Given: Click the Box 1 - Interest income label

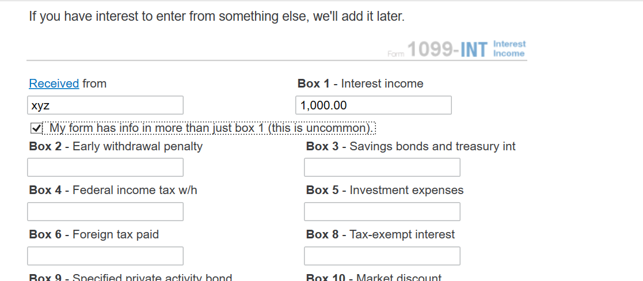Looking at the screenshot, I should [x=360, y=83].
